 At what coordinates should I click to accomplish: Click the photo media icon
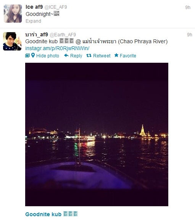(27, 56)
